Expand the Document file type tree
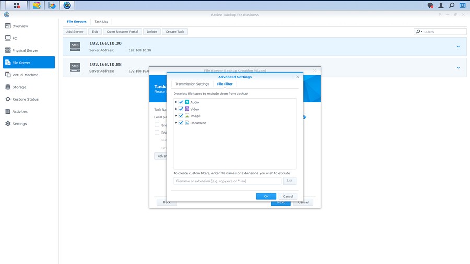Viewport: 470px width, 264px height. point(176,123)
